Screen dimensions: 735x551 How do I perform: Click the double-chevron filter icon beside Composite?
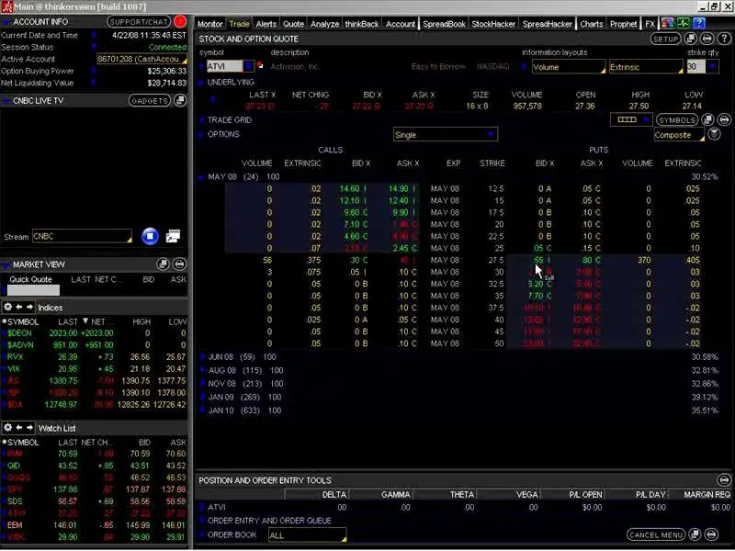714,134
